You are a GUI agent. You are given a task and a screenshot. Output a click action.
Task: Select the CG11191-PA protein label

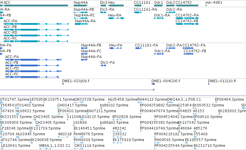click(x=147, y=45)
